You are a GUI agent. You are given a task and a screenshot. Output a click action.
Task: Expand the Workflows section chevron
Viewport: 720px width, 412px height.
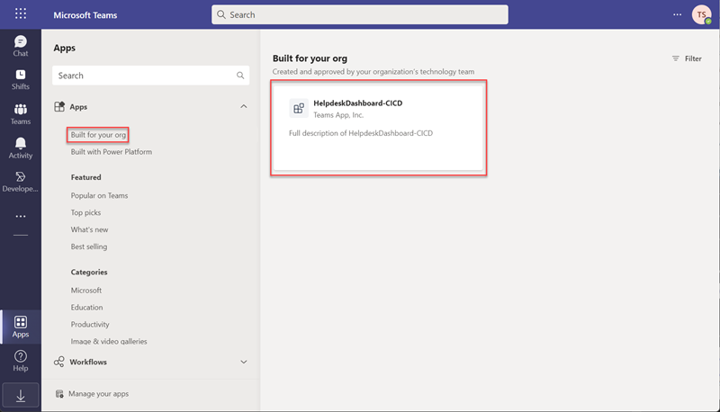[x=244, y=362]
